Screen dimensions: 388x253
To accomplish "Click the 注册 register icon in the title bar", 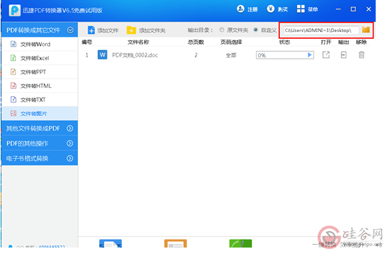I will (240, 9).
